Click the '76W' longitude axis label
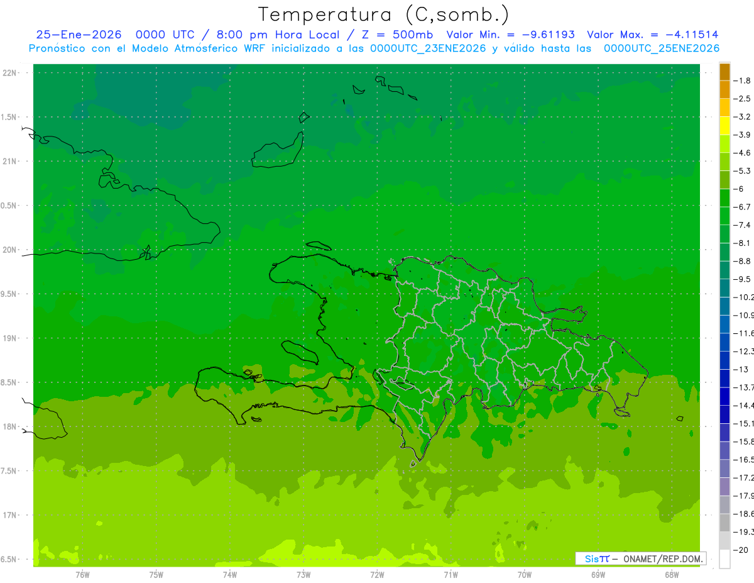Image resolution: width=754 pixels, height=583 pixels. tap(82, 574)
